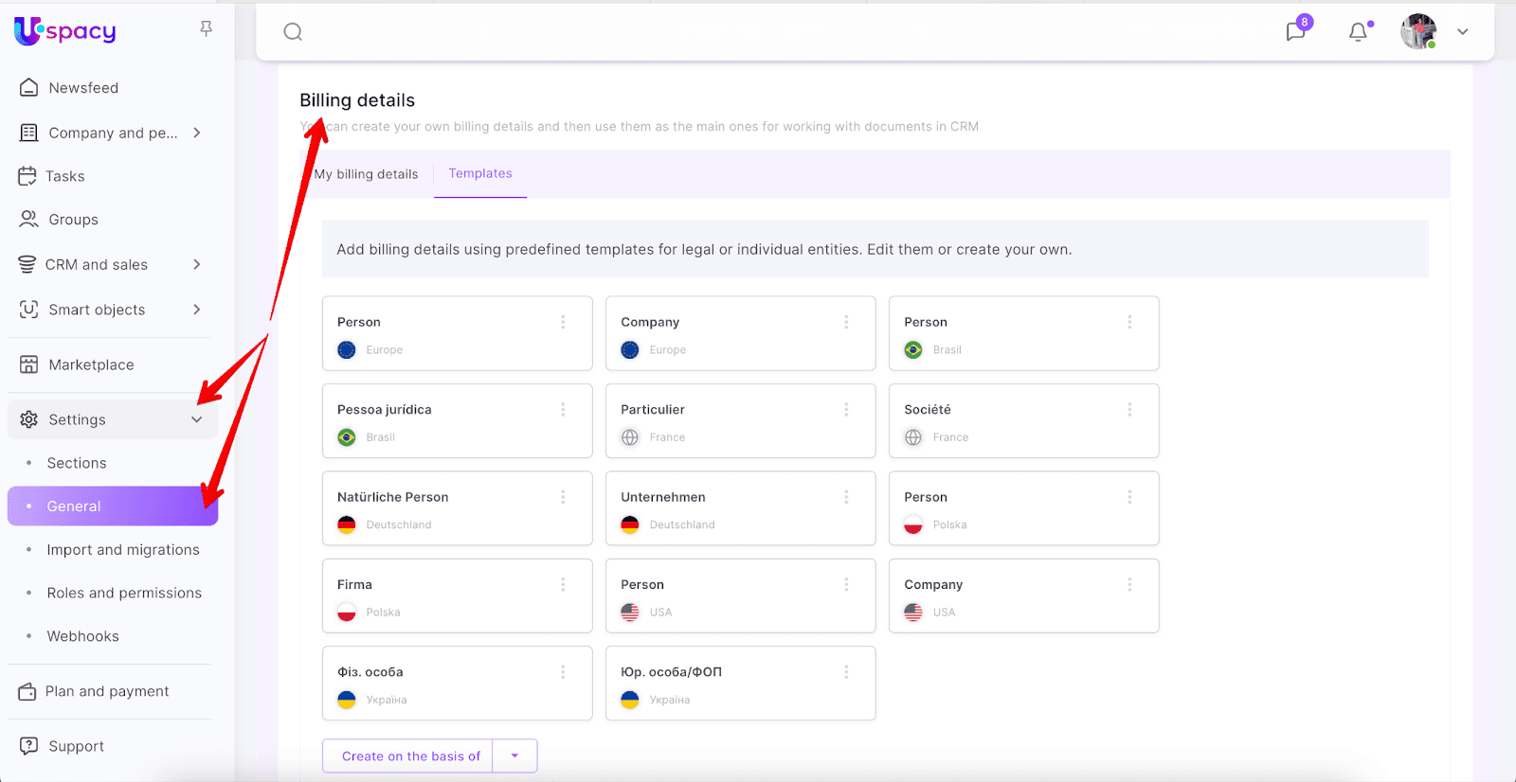This screenshot has height=782, width=1516.
Task: Open Roles and permissions settings
Action: (x=124, y=593)
